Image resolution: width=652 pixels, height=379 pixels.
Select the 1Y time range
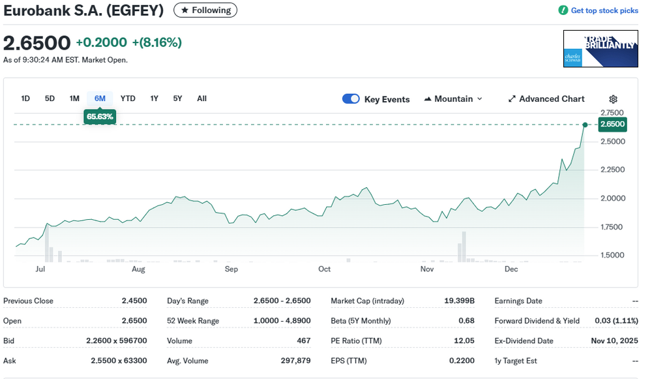click(x=155, y=99)
